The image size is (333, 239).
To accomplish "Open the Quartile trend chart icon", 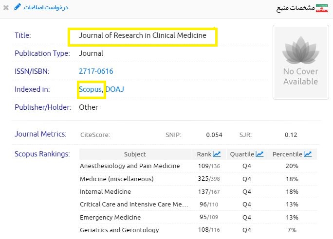I will 259,154.
